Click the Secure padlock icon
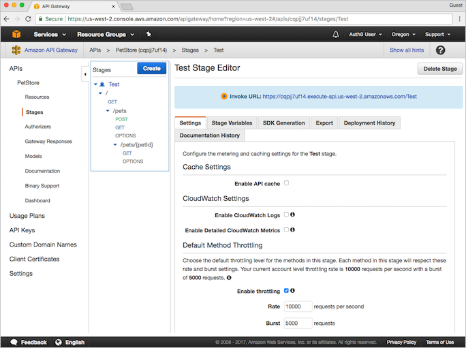 tap(40, 18)
